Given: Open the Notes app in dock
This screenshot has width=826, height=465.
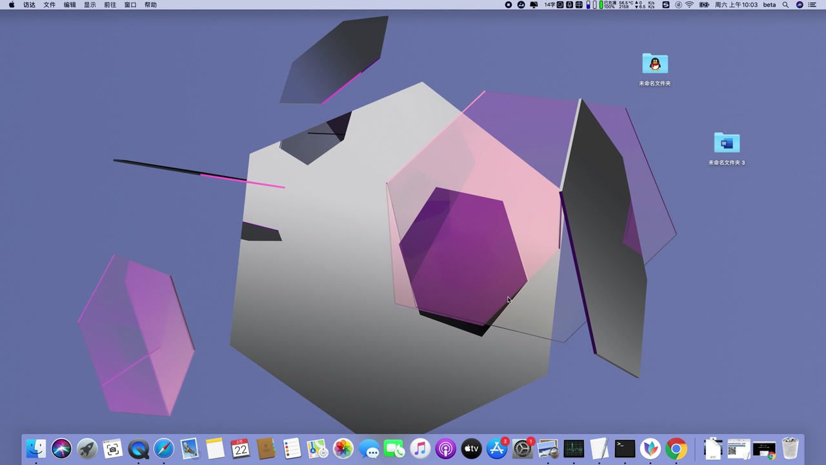Looking at the screenshot, I should [x=215, y=448].
